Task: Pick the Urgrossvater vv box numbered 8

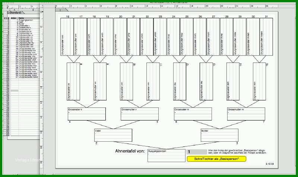Action: point(73,81)
